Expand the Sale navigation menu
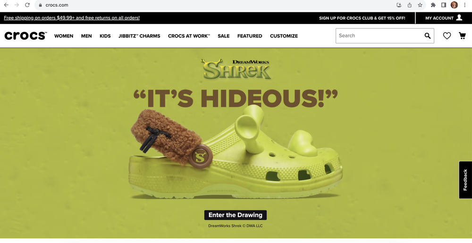 click(x=224, y=36)
